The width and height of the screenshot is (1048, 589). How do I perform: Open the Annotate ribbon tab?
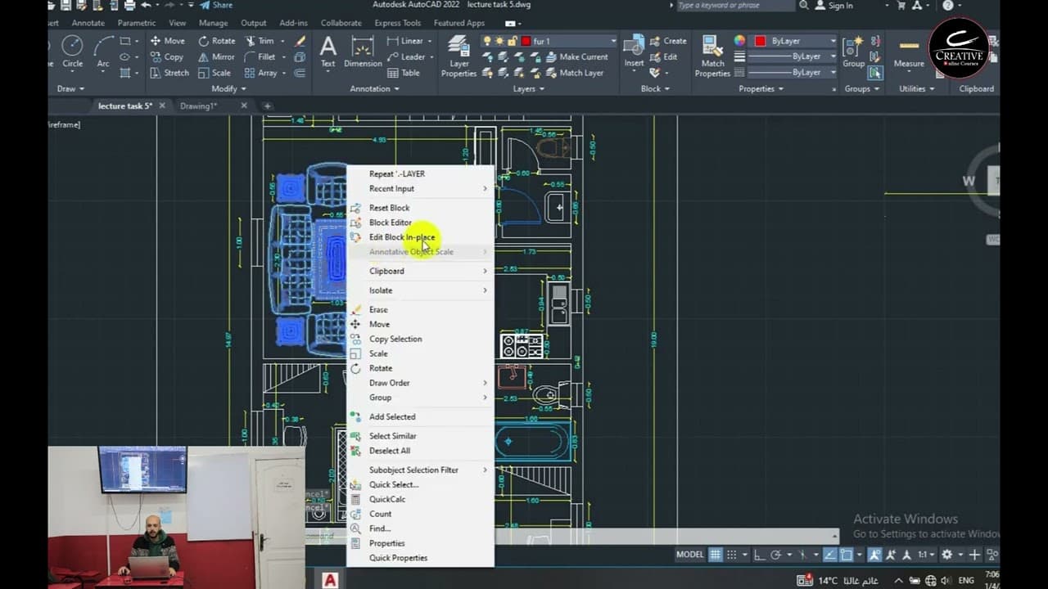(88, 23)
